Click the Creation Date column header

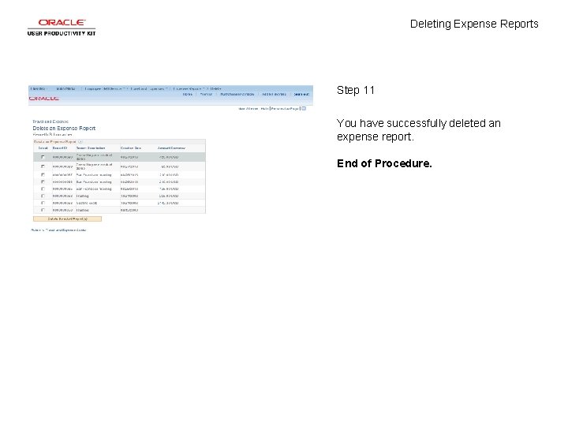pyautogui.click(x=131, y=148)
